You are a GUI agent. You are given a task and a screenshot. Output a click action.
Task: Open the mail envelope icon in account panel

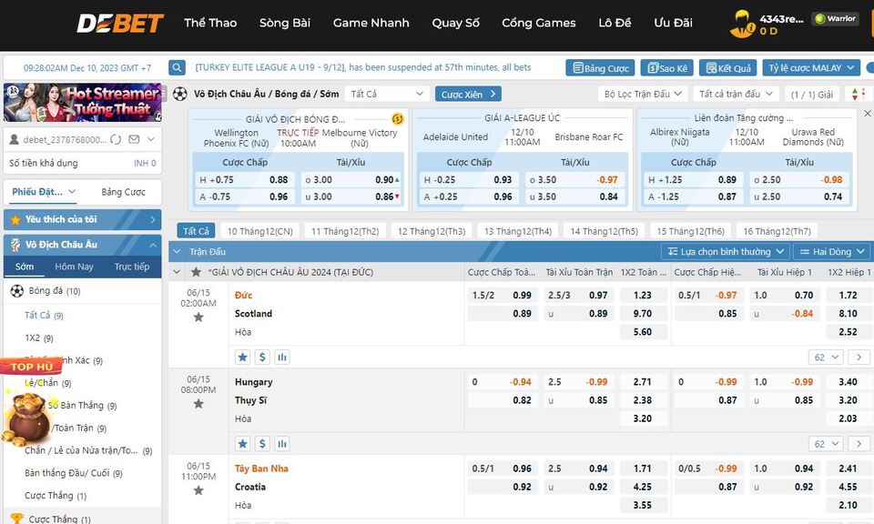(x=134, y=139)
